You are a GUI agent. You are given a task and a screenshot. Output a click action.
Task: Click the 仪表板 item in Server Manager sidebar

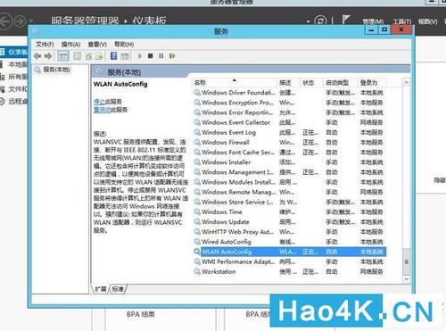click(14, 53)
